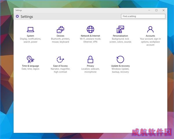Image resolution: width=174 pixels, height=139 pixels.
Task: Open the Personalization picture icon
Action: [x=120, y=29]
